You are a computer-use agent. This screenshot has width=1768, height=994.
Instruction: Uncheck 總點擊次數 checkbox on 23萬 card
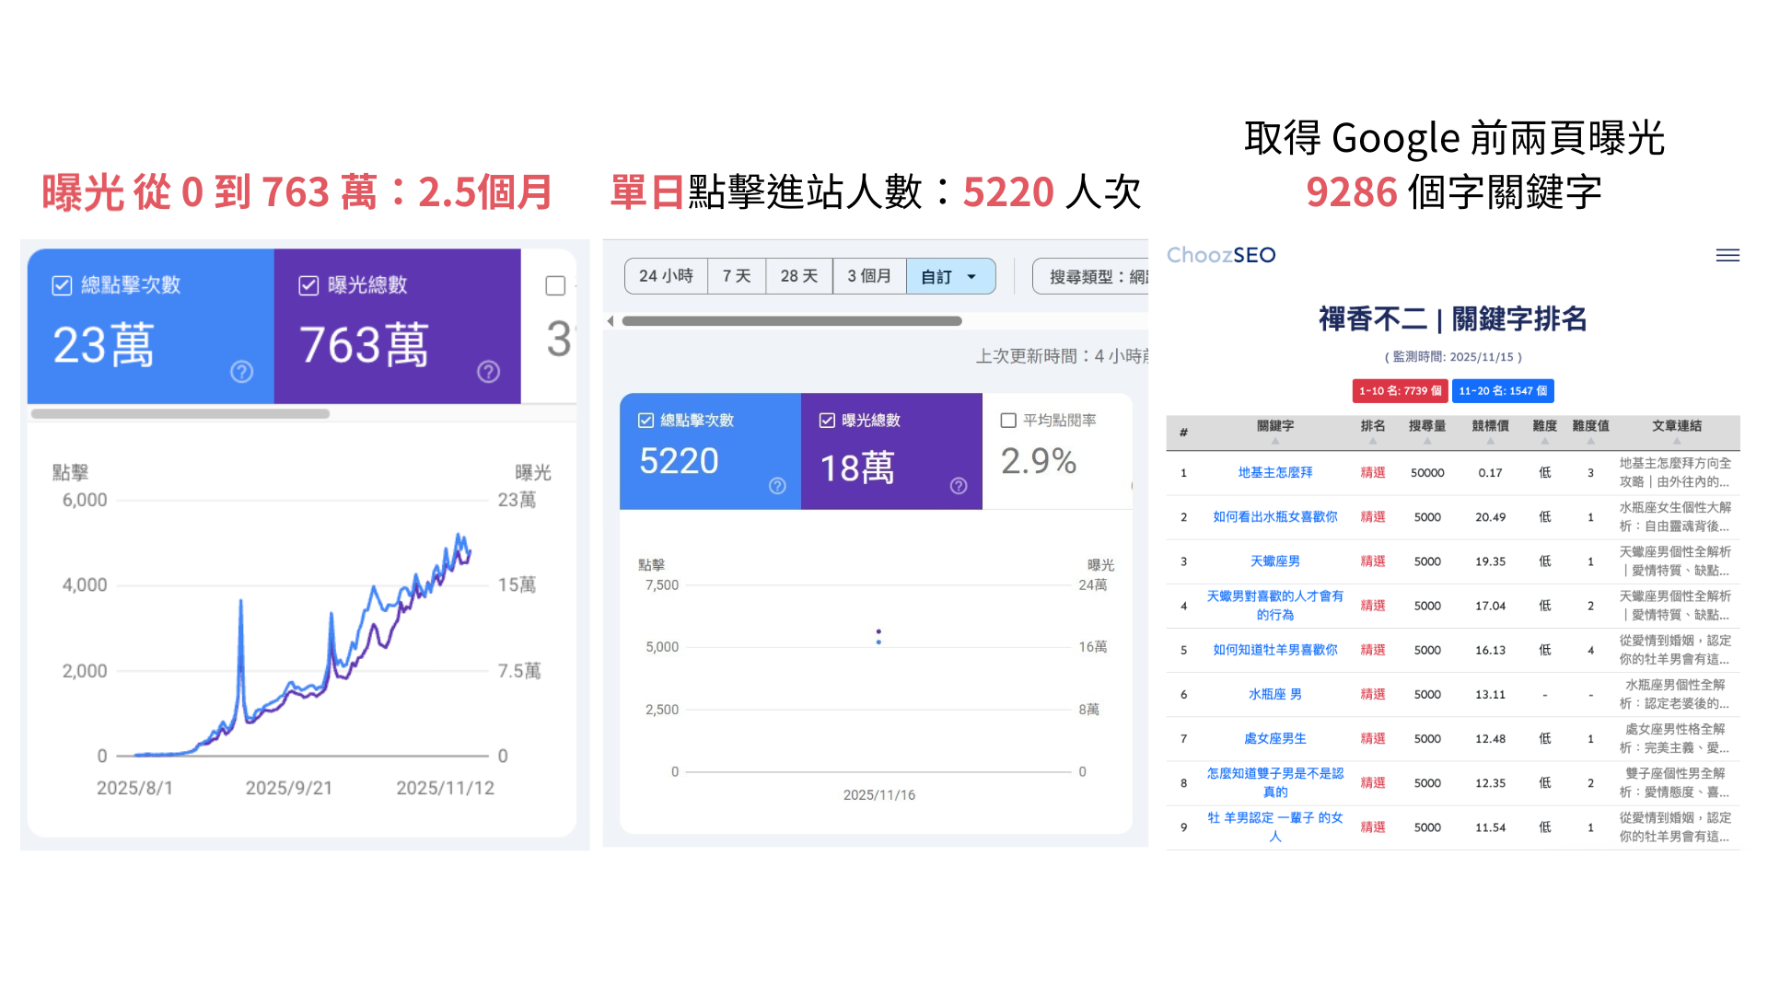click(62, 285)
